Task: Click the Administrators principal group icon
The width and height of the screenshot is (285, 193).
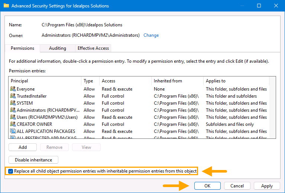Action: tap(13, 110)
